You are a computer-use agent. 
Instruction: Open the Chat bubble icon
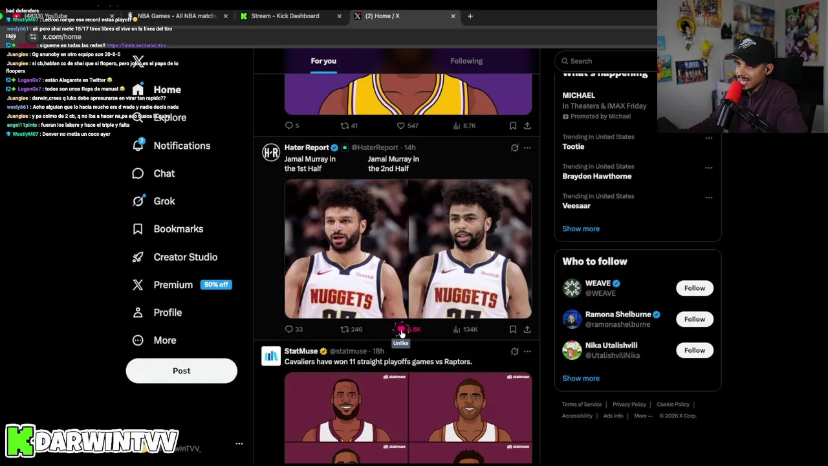coord(138,173)
